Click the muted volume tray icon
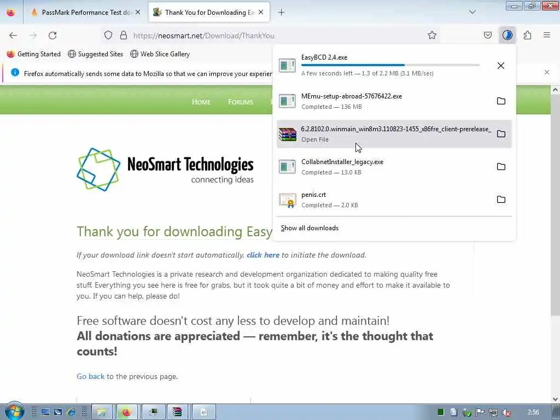Viewport: 560px width, 420px height. point(506,412)
